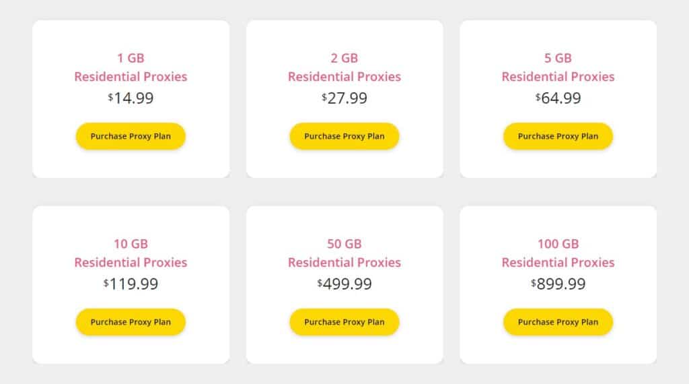The image size is (689, 384).
Task: Click "Residential Proxies" under 1 GB
Action: pos(131,77)
